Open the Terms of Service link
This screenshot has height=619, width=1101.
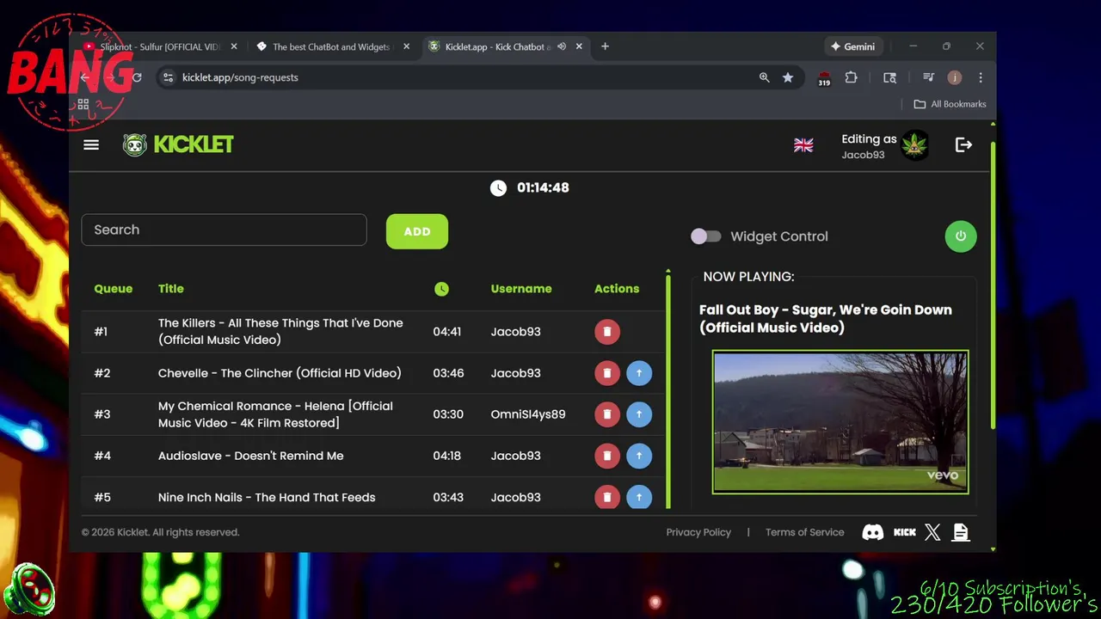(805, 532)
